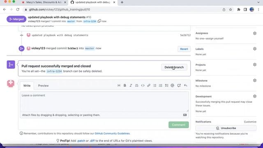The height and width of the screenshot is (148, 263).
Task: Insert a numbered list
Action: pos(161,86)
